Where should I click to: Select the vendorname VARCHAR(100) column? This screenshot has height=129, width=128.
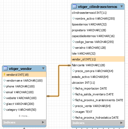(x=24, y=81)
